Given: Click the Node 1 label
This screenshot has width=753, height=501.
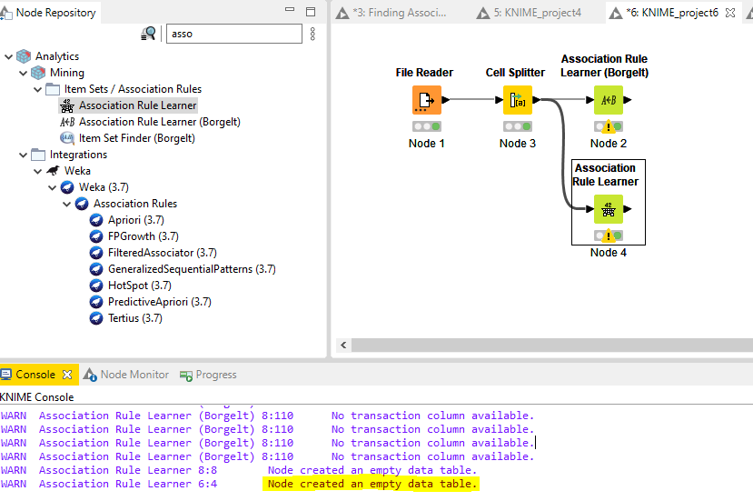Looking at the screenshot, I should coord(426,144).
